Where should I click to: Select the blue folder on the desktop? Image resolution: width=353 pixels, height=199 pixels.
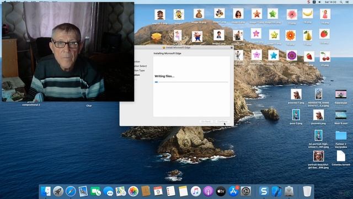(341, 135)
